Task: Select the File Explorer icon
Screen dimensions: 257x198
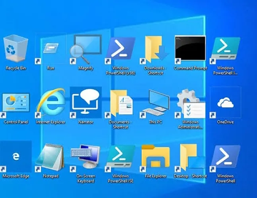Action: click(x=156, y=158)
